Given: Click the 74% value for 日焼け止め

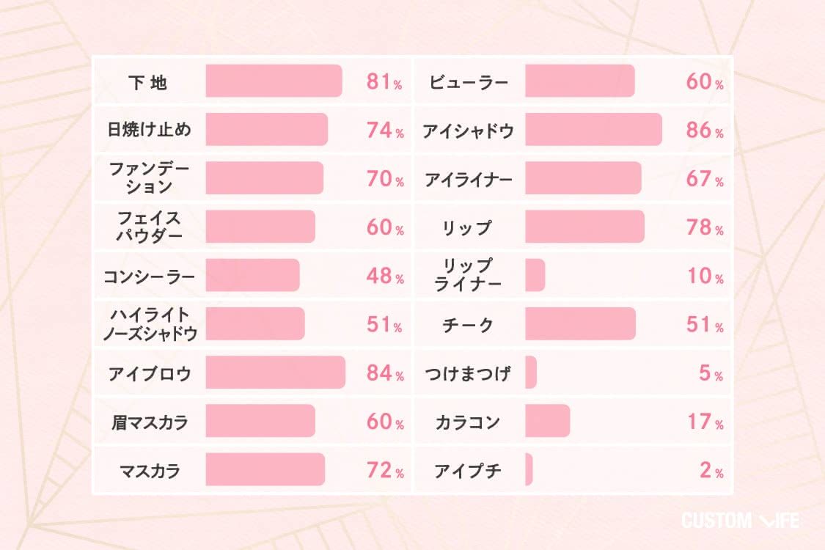Looking at the screenshot, I should click(385, 130).
